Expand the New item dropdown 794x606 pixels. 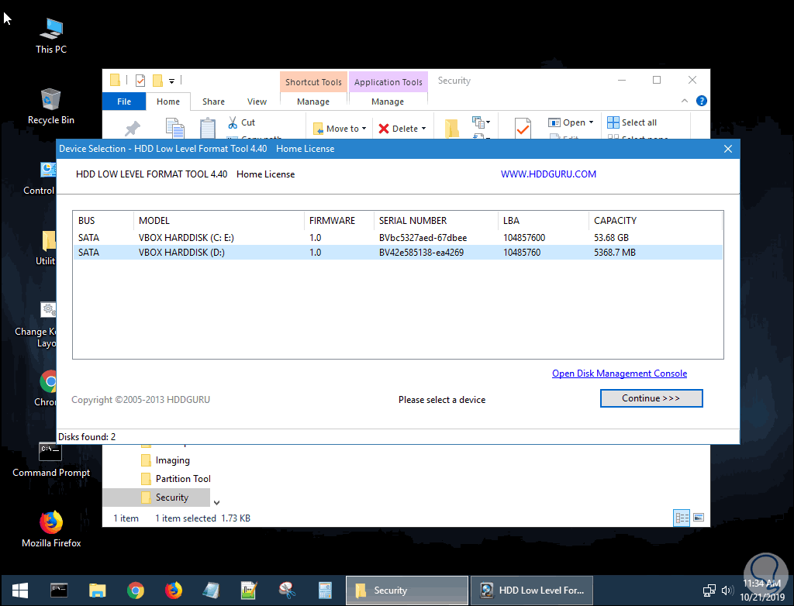click(x=481, y=122)
